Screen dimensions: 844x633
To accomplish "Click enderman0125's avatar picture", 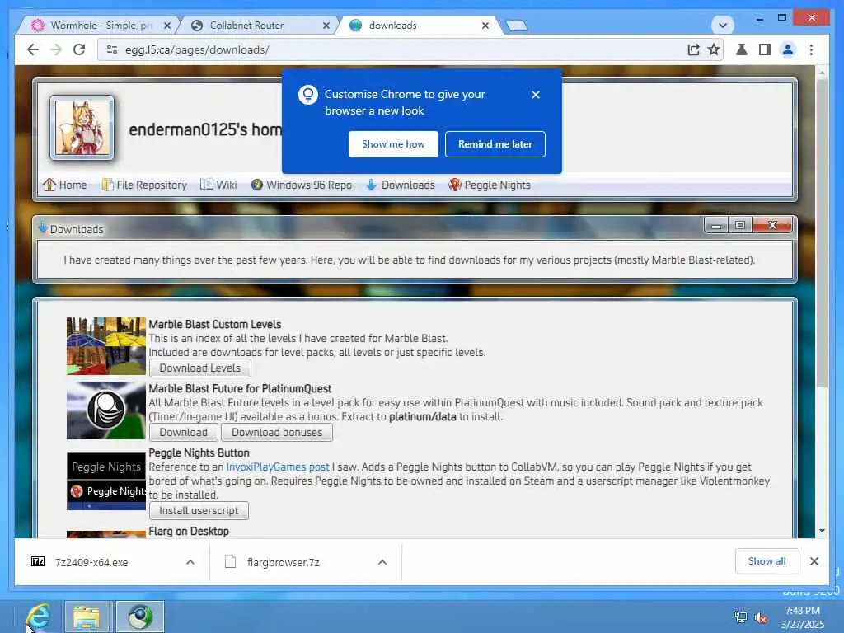I will click(x=82, y=128).
